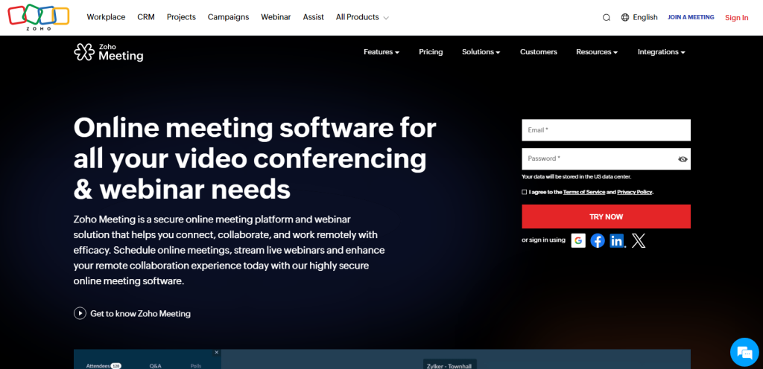Switch to the Q&A tab in preview
Image resolution: width=763 pixels, height=369 pixels.
155,365
